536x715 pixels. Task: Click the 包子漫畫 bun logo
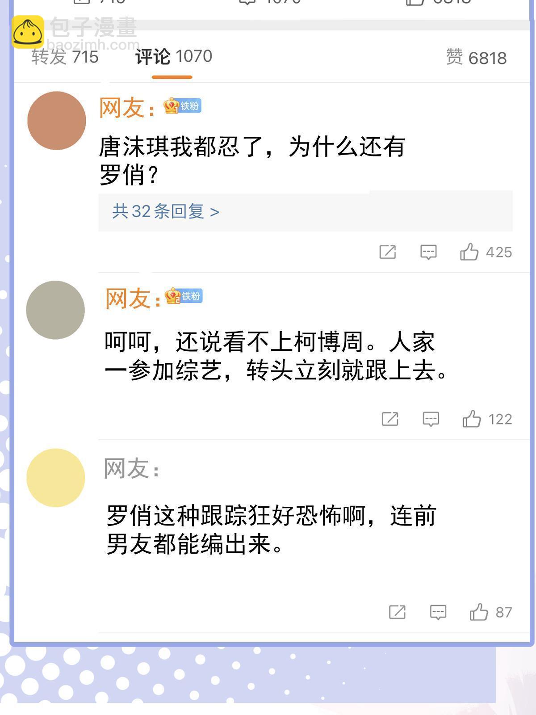pos(28,32)
